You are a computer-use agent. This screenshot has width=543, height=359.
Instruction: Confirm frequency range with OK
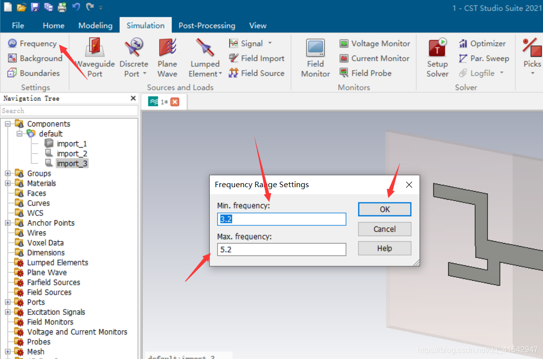click(384, 209)
